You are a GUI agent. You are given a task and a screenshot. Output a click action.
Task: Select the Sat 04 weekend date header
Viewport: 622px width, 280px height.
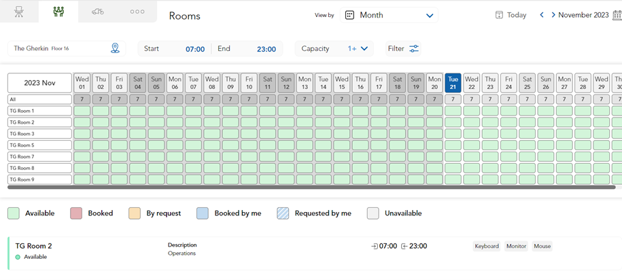click(x=137, y=83)
